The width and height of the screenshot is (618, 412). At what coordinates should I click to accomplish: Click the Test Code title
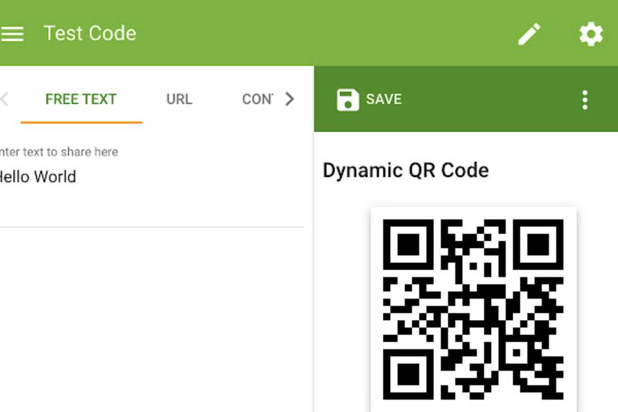point(90,33)
